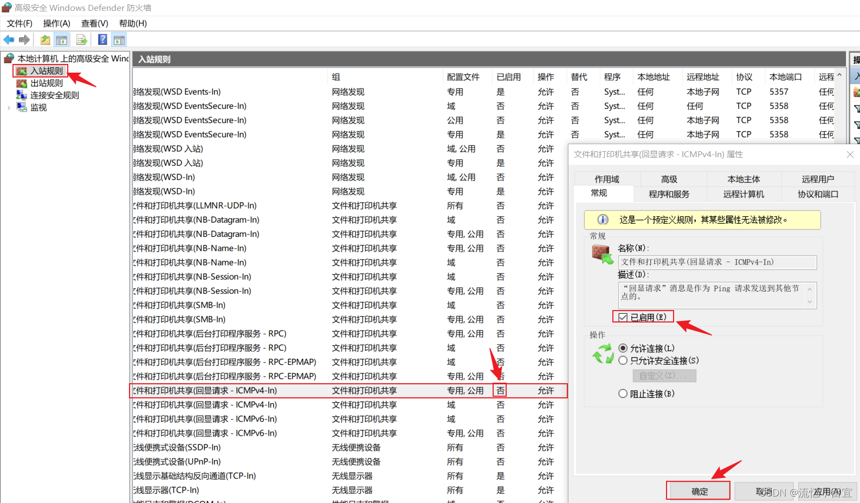Select the 阻止连接(B) radio button
The width and height of the screenshot is (860, 503).
point(623,394)
